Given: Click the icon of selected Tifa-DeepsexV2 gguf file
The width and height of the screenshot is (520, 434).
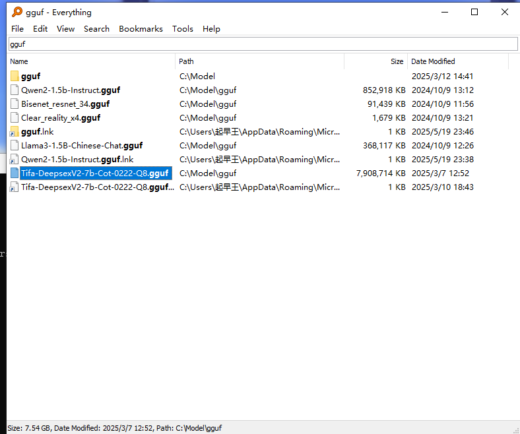Looking at the screenshot, I should tap(15, 173).
